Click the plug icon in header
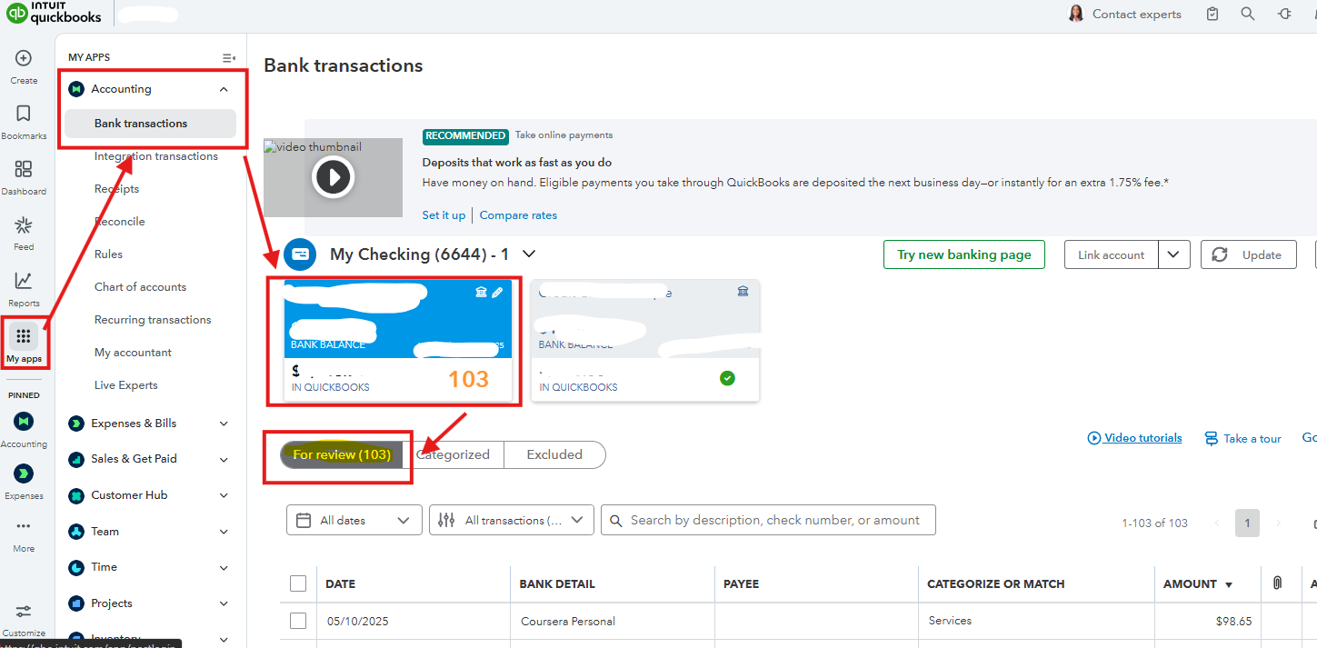Viewport: 1317px width, 648px height. pos(1284,14)
